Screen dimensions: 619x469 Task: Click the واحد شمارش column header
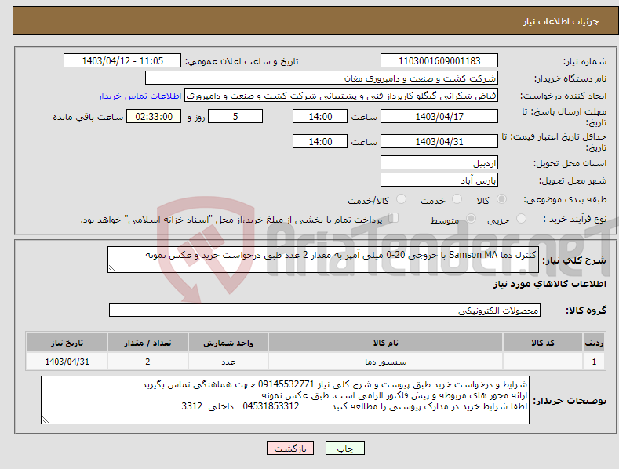228,343
